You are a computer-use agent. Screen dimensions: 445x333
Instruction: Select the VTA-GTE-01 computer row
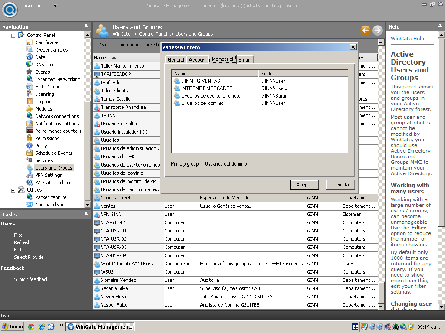click(235, 222)
